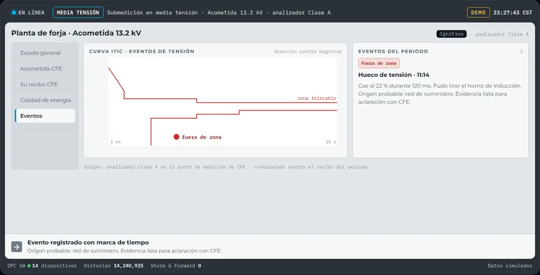The width and height of the screenshot is (540, 275).
Task: Click the fuera de zona chart label
Action: [x=202, y=137]
